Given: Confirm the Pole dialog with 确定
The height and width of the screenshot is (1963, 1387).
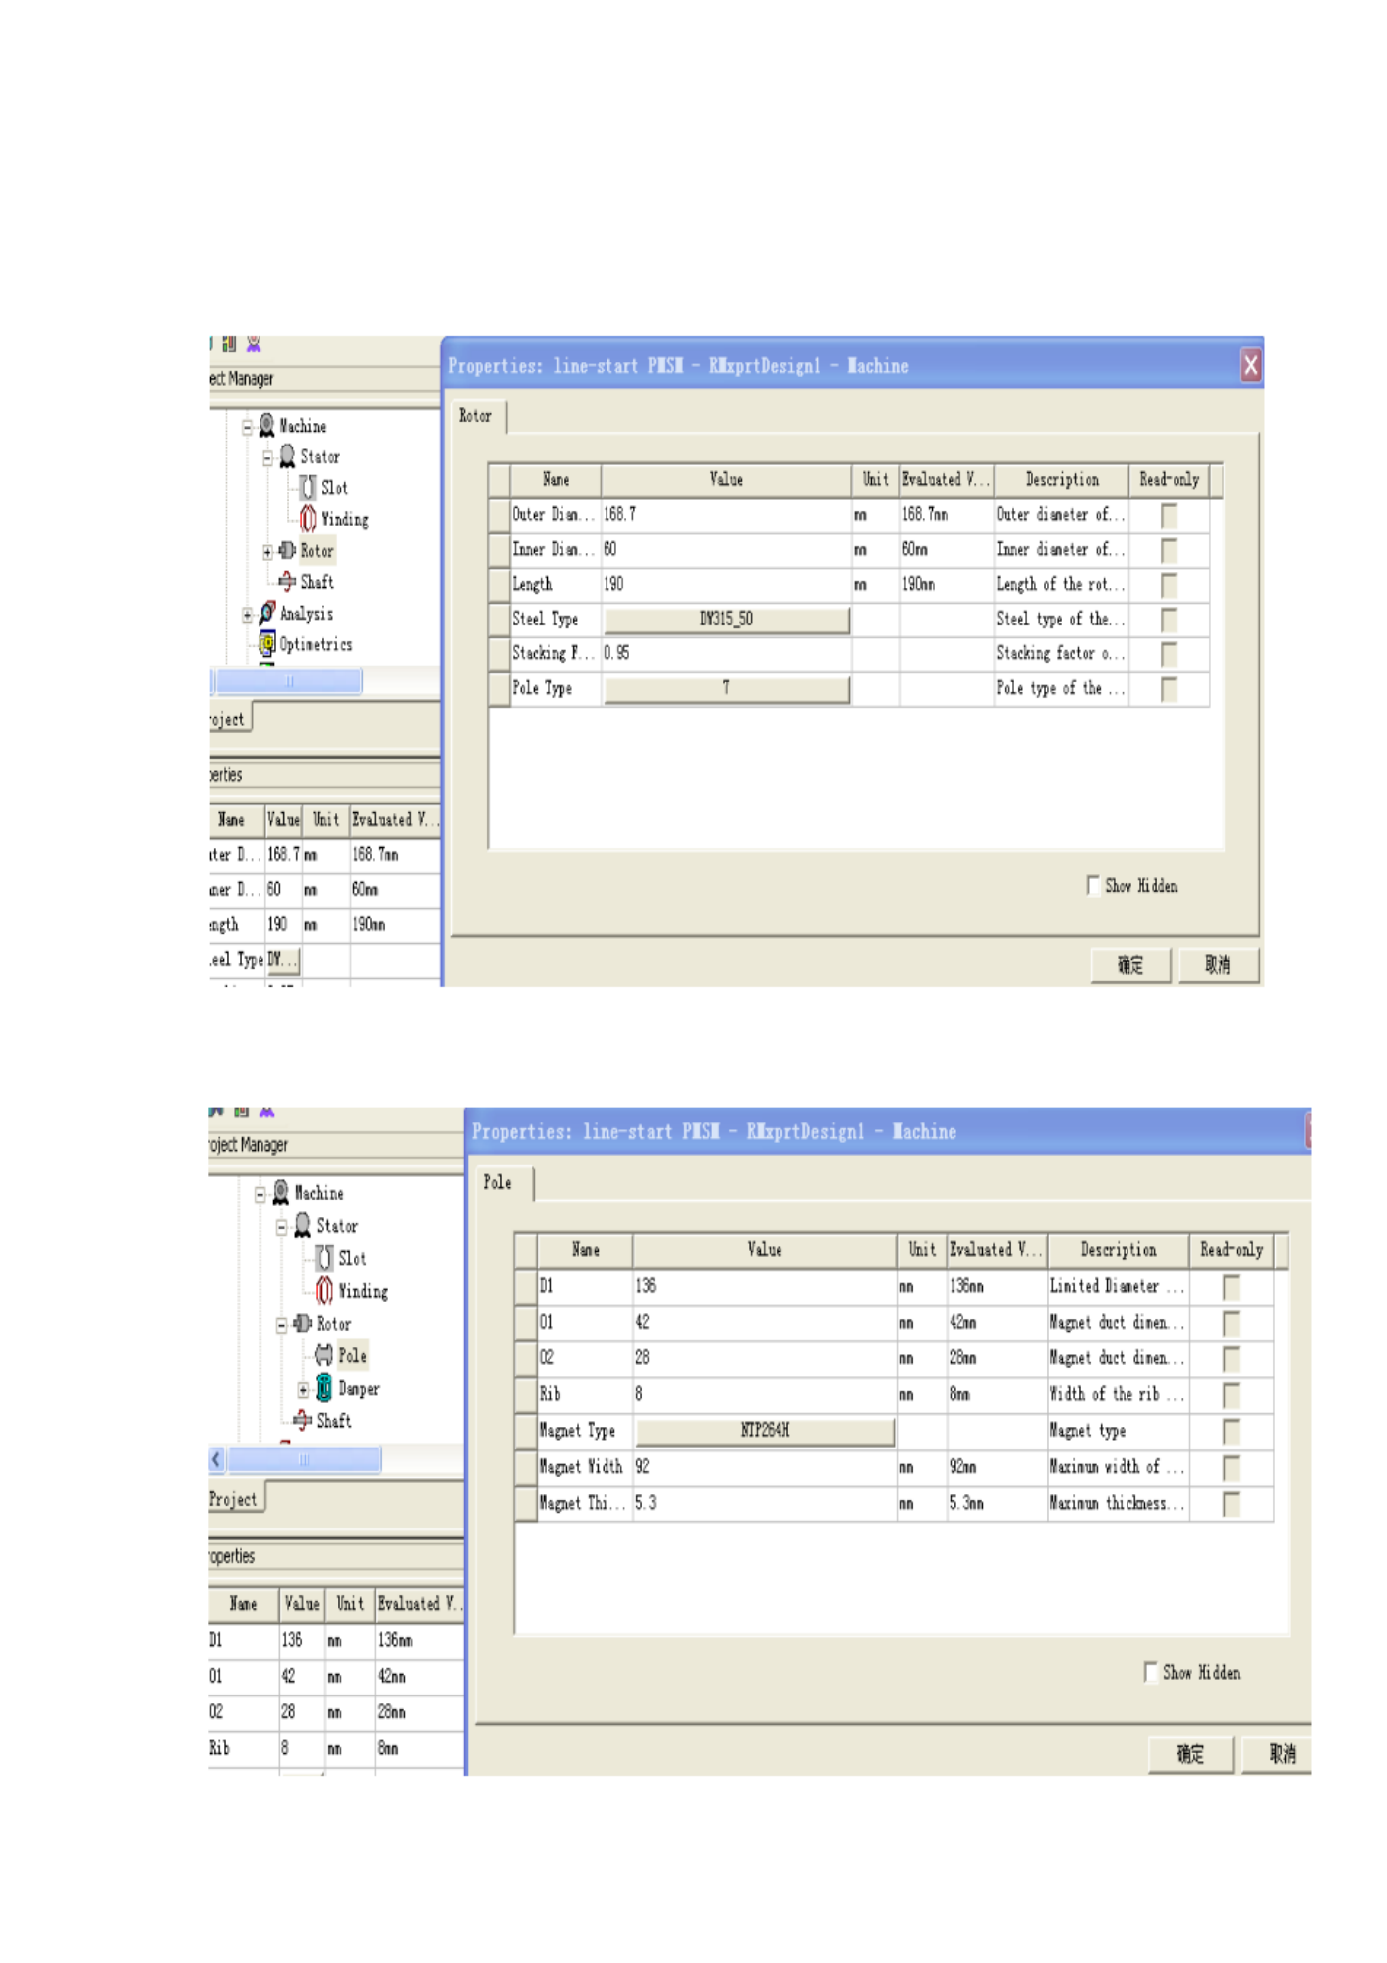Looking at the screenshot, I should [1190, 1754].
